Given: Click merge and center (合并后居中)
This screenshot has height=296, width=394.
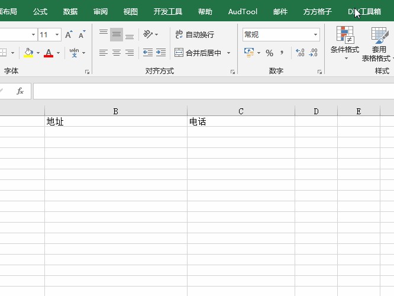Looking at the screenshot, I should [x=198, y=53].
